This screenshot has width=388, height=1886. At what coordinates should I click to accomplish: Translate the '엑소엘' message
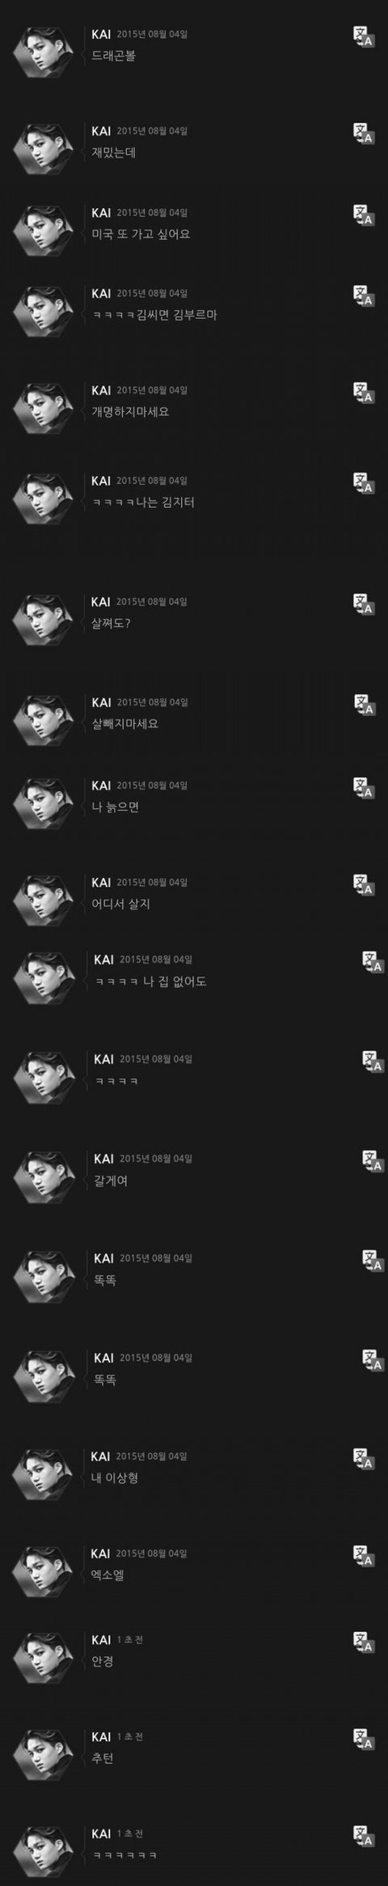364,1557
